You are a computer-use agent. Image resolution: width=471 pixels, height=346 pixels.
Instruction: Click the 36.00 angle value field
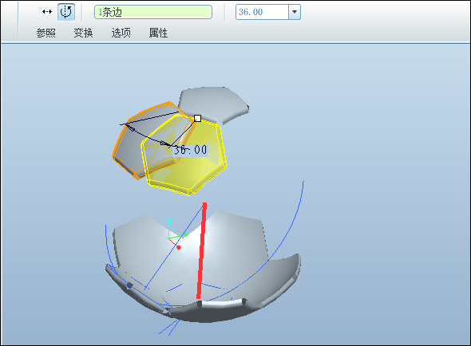[262, 12]
